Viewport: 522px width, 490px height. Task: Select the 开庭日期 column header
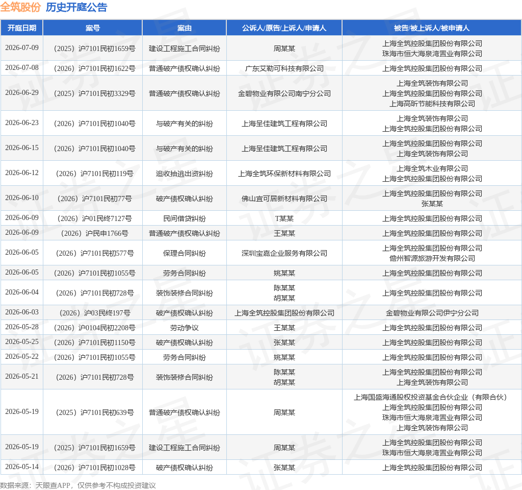click(22, 28)
